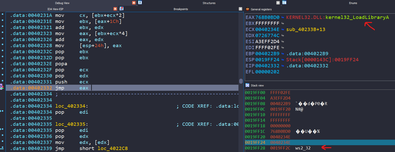Image resolution: width=395 pixels, height=152 pixels.
Task: Follow the jump arrow next to EDX value
Action: click(283, 36)
